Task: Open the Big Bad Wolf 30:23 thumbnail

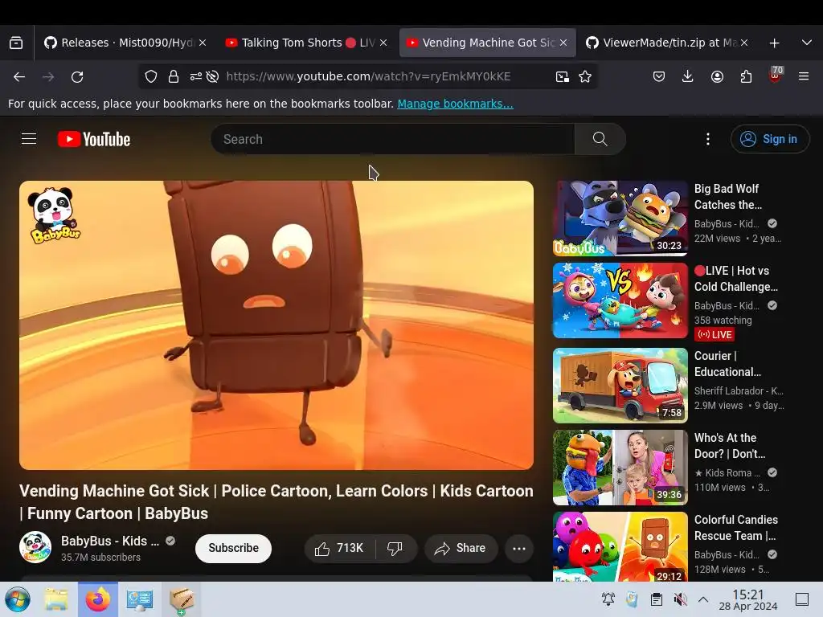Action: [620, 219]
